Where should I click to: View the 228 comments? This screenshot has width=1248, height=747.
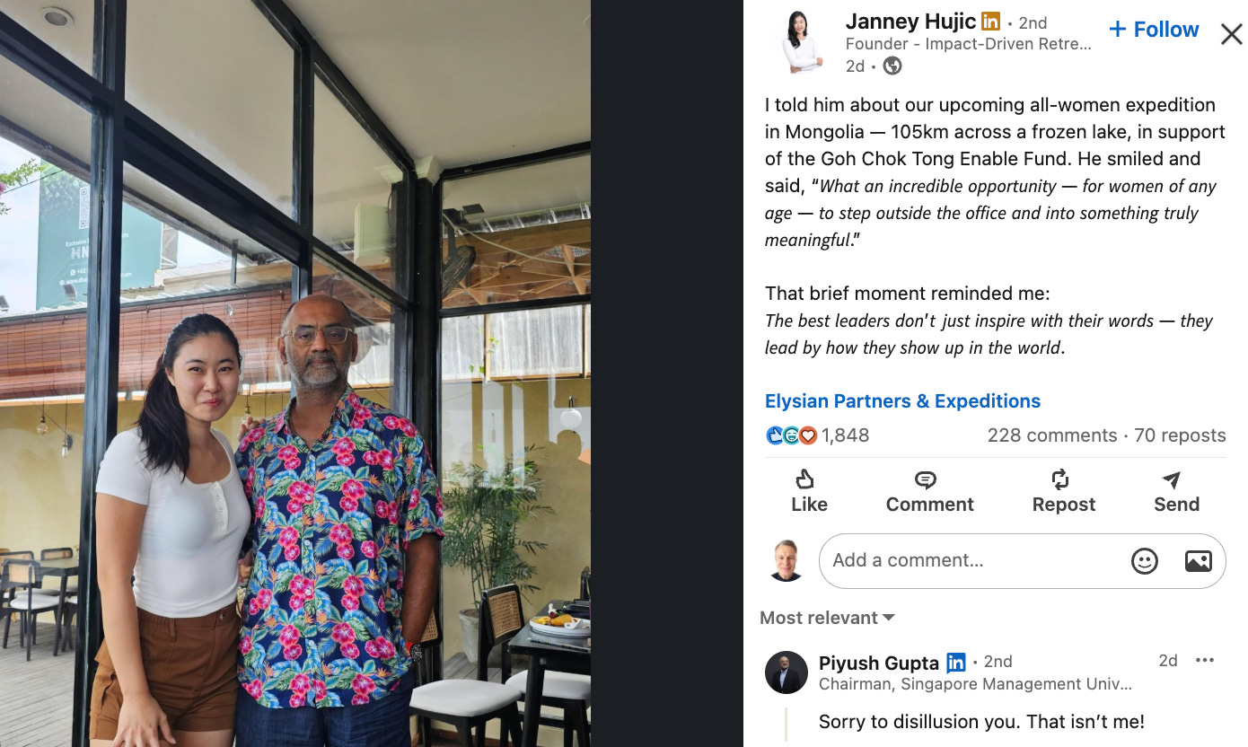[x=1052, y=435]
